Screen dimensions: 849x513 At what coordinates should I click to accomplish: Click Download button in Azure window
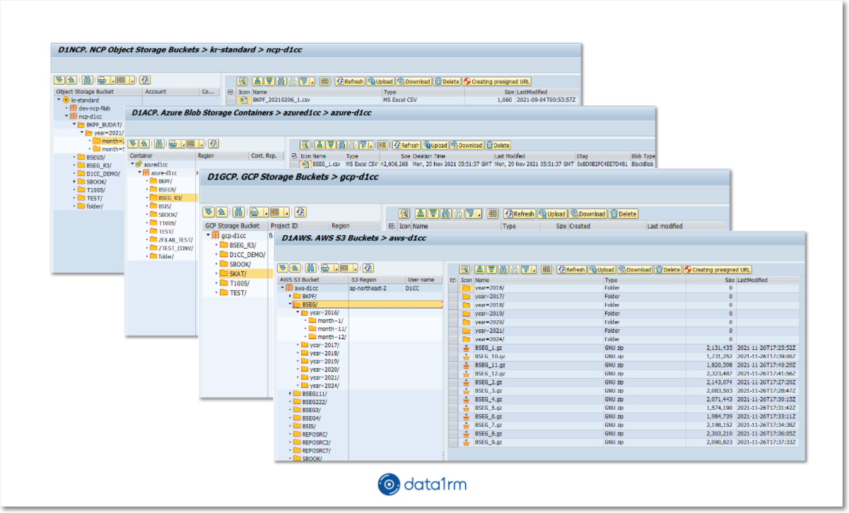[x=467, y=145]
